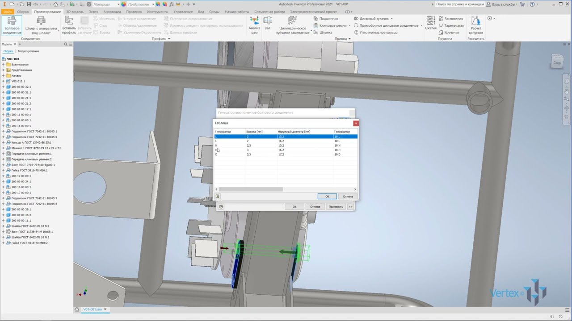Viewport: 572px width, 321px height.
Task: Switch to the Сборка ribbon tab
Action: [23, 12]
